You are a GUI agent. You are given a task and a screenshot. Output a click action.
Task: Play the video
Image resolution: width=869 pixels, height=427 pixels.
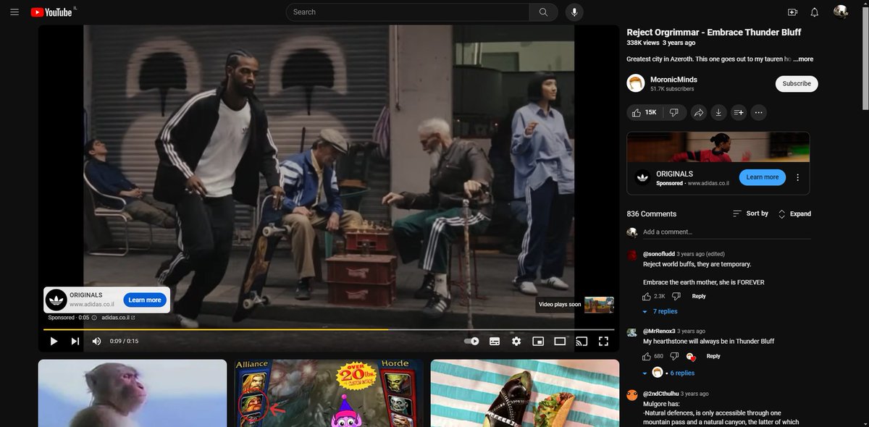54,341
